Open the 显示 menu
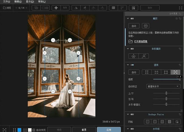Screen dimensions: 184x132 tap(30, 2)
